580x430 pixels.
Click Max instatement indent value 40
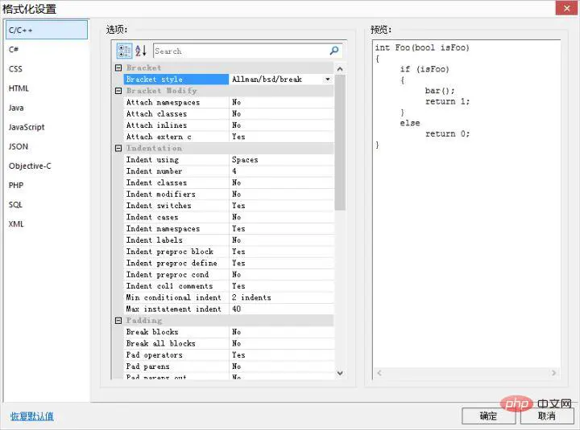coord(236,309)
